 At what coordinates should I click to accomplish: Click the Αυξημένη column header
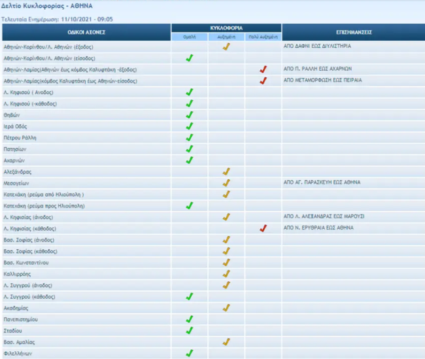(x=226, y=37)
